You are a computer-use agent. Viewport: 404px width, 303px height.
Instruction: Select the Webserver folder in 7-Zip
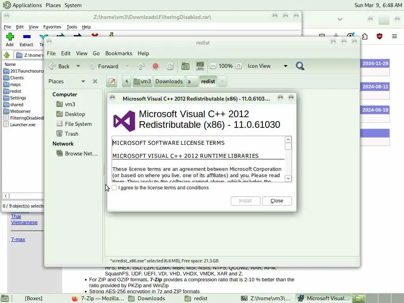click(x=17, y=111)
